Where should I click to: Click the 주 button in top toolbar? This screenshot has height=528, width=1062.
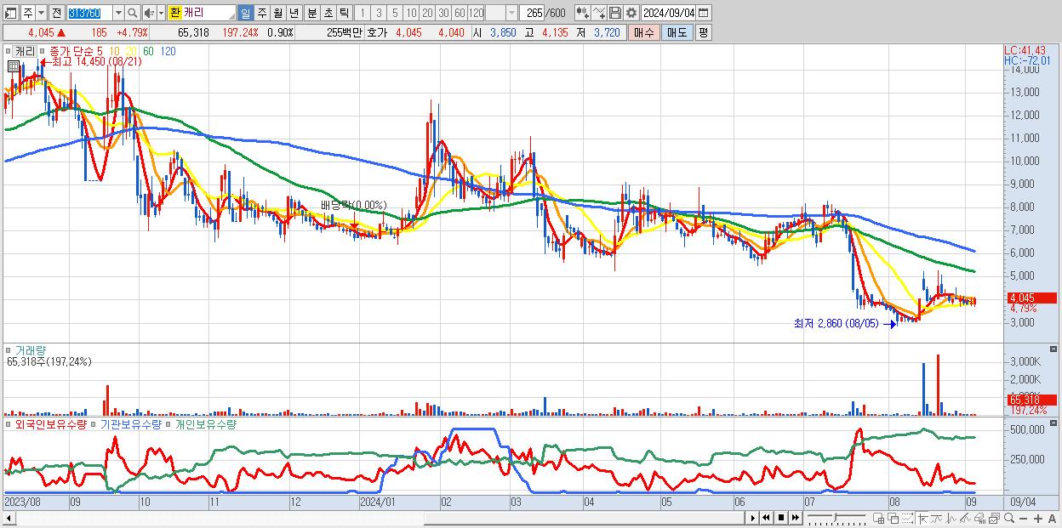coord(28,14)
